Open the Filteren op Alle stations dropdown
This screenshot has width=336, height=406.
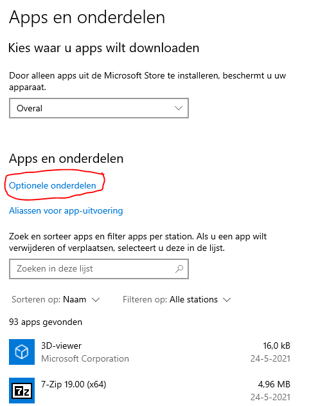tap(177, 300)
